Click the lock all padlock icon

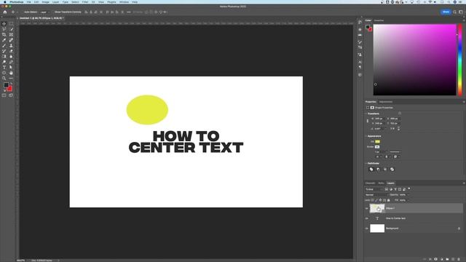(x=389, y=200)
